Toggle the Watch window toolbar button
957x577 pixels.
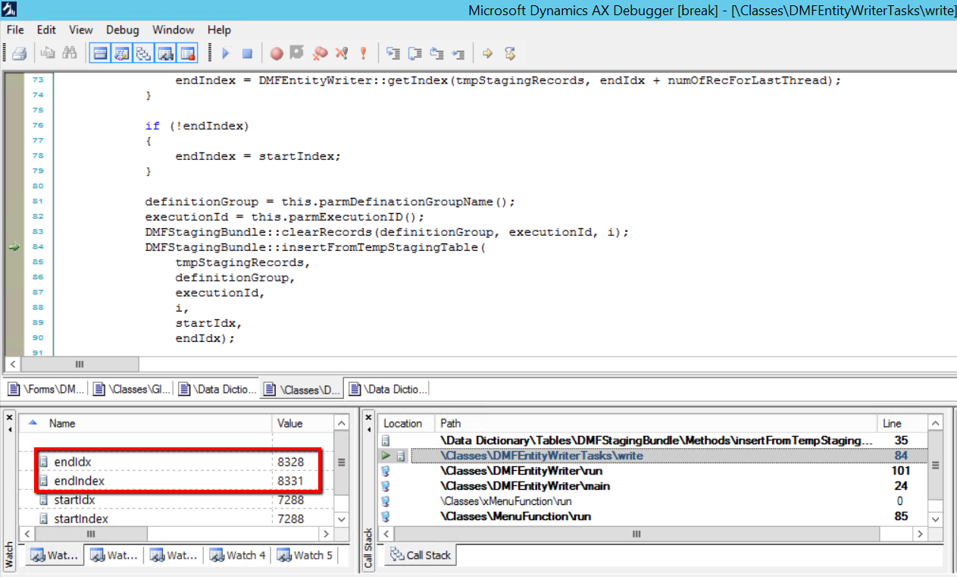(165, 53)
